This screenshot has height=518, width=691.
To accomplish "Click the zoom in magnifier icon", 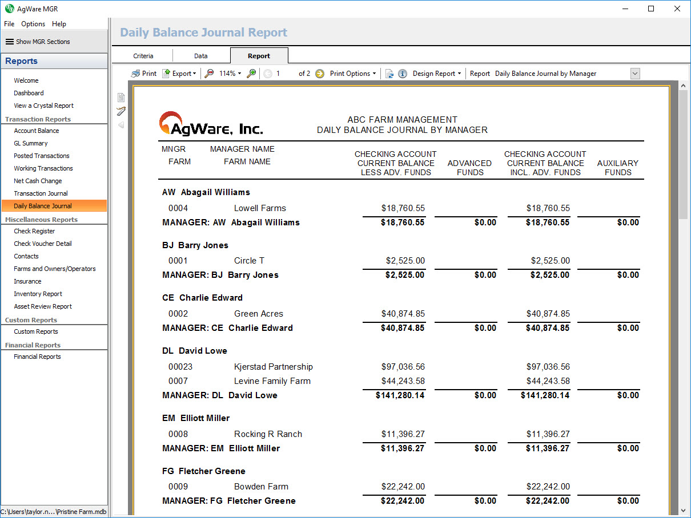I will pyautogui.click(x=251, y=74).
